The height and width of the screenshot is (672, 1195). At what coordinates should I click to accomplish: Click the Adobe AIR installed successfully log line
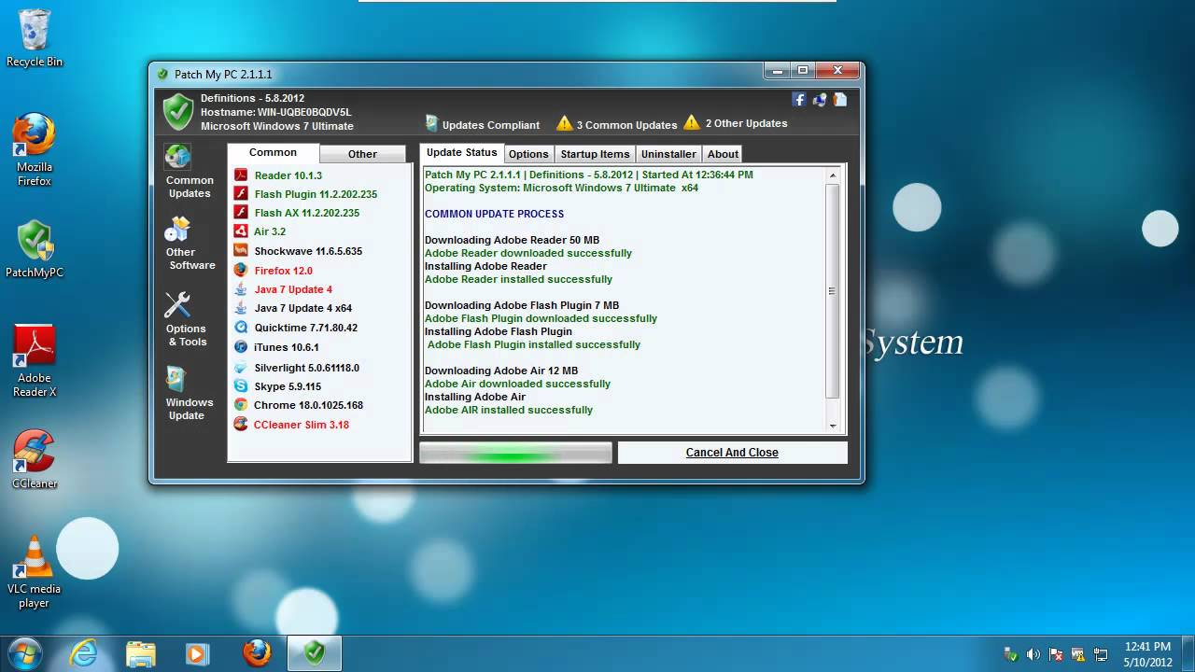(509, 410)
